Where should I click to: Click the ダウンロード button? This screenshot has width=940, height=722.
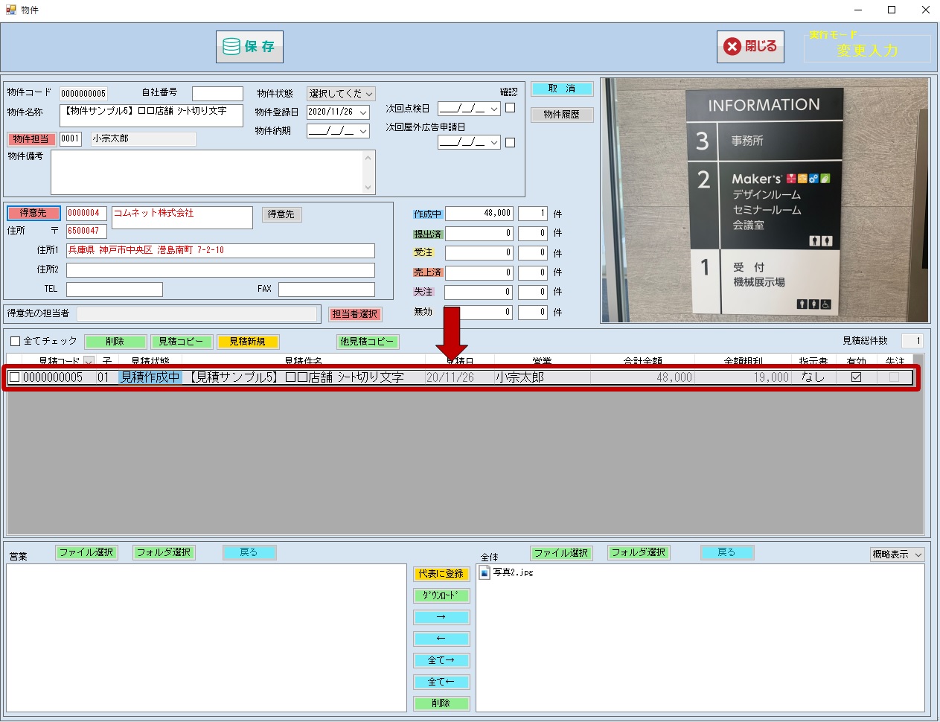[441, 595]
